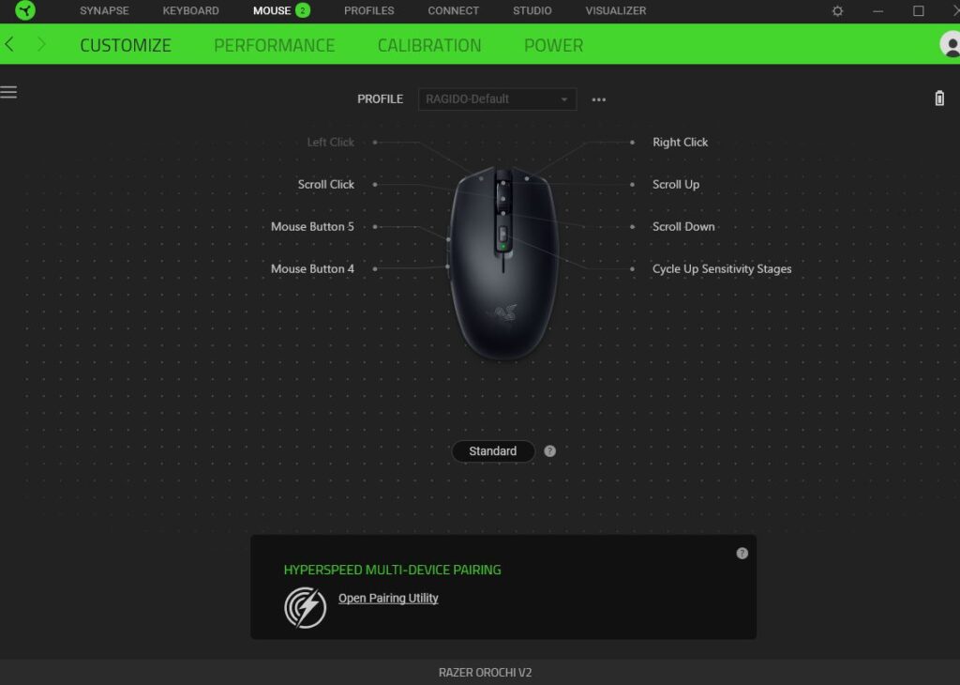Click the Razer logo icon
The image size is (960, 685).
click(25, 10)
